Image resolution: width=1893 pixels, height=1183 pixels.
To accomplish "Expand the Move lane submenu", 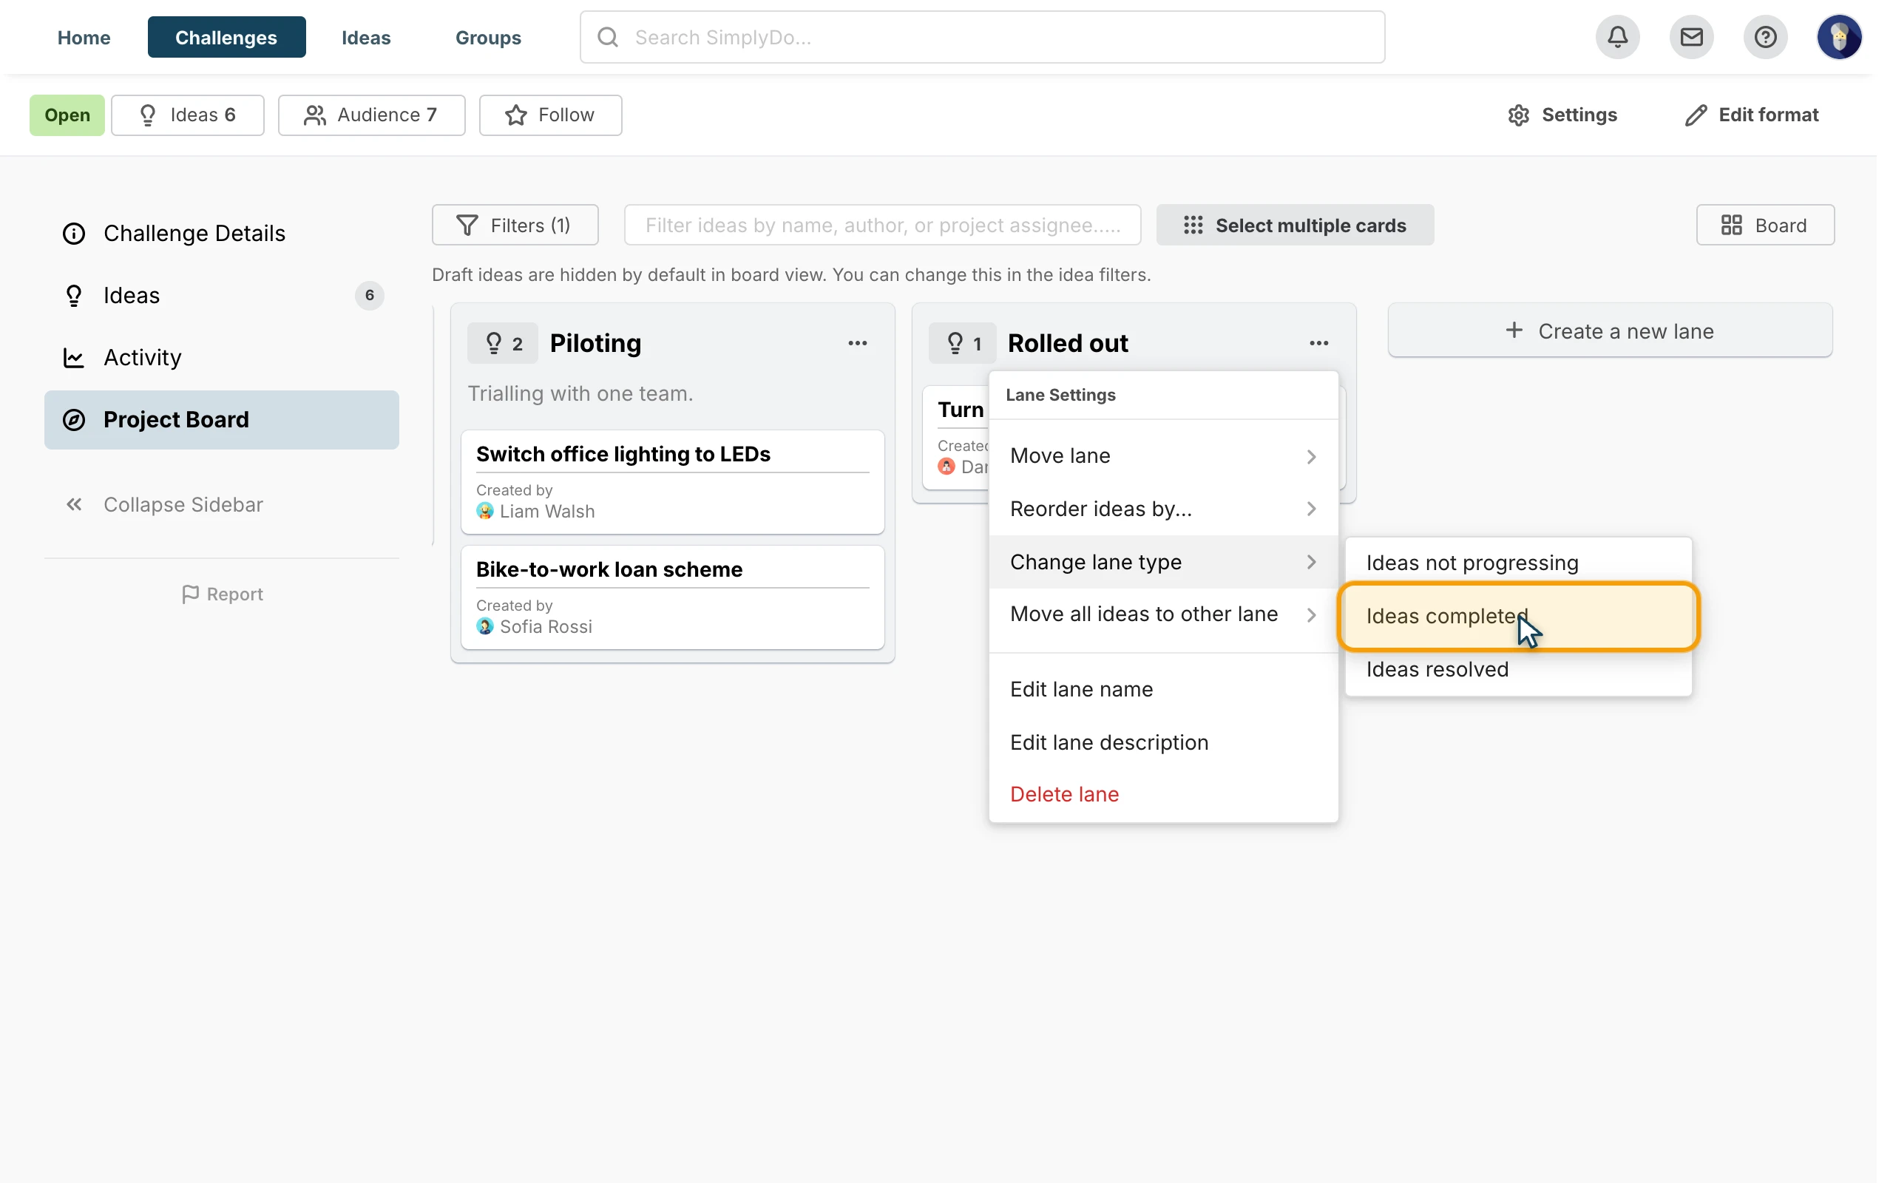I will (x=1163, y=455).
